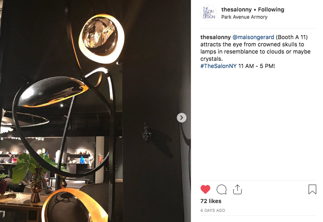Open thesalonny profile from the post header
This screenshot has height=222, width=323.
pyautogui.click(x=236, y=10)
